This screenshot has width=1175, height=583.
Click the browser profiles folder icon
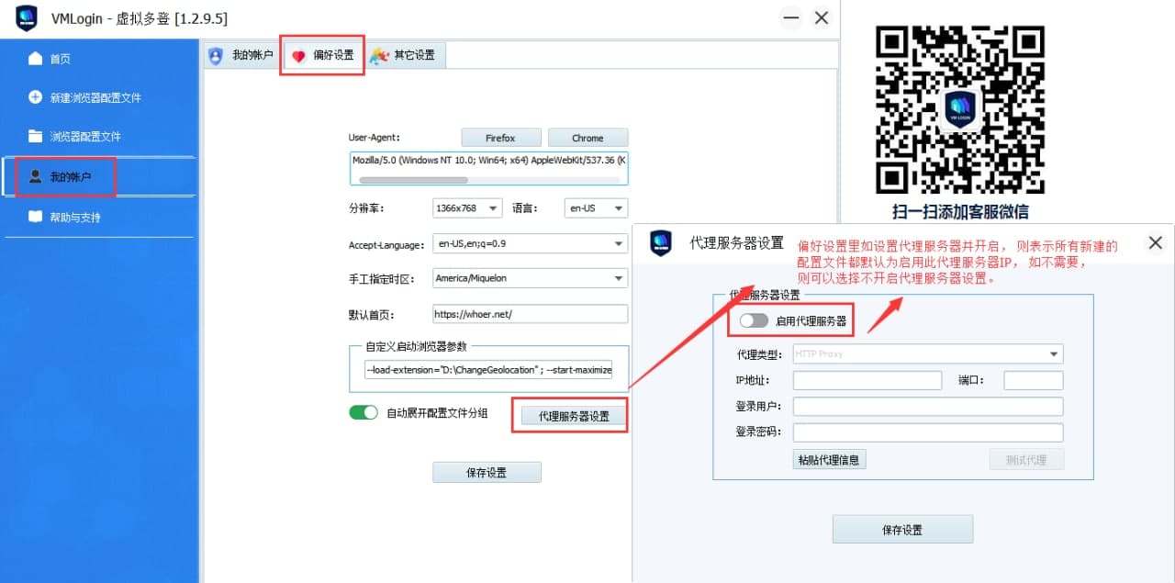coord(36,137)
